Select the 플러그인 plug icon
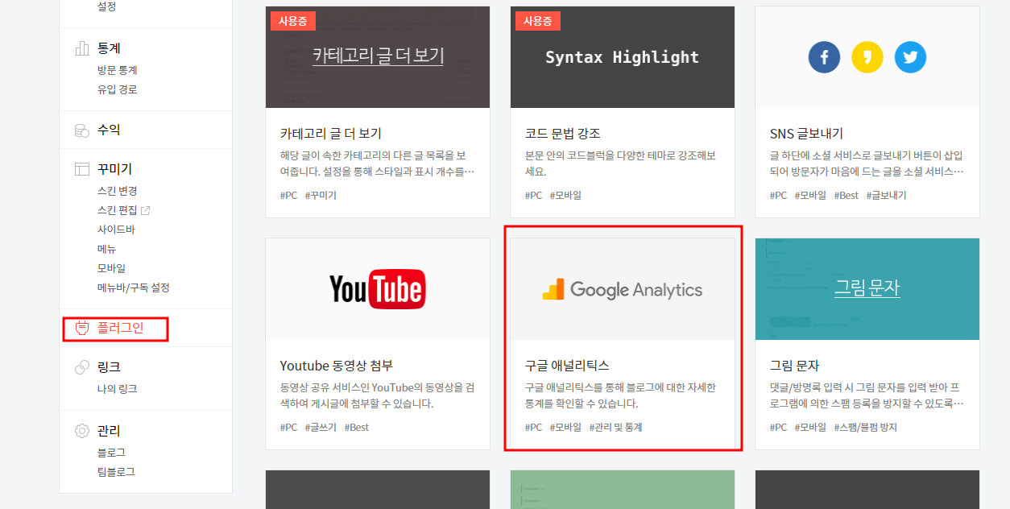This screenshot has width=1010, height=509. (81, 329)
